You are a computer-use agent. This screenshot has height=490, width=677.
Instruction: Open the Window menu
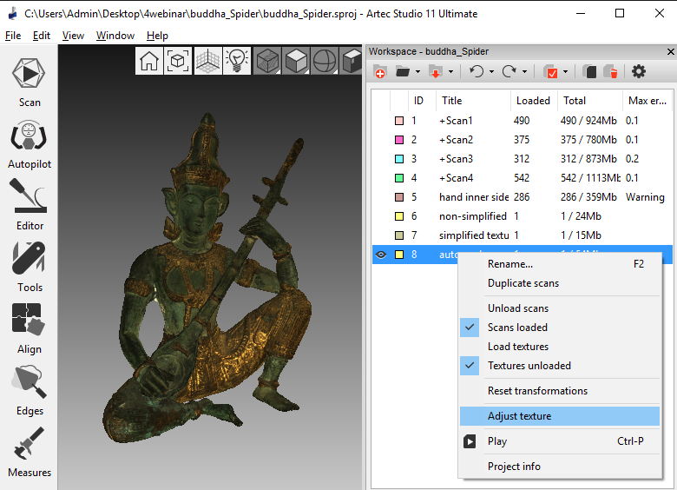[x=115, y=36]
